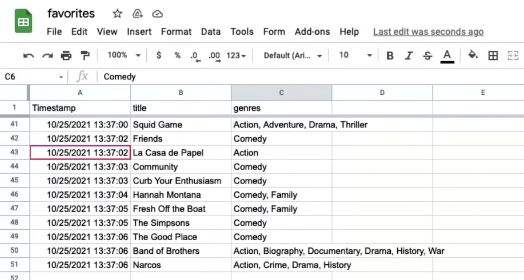The image size is (524, 280).
Task: Format the cell as percent
Action: 177,55
